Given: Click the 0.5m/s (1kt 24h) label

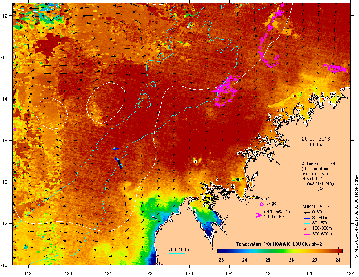Looking at the screenshot, I should pyautogui.click(x=317, y=183).
